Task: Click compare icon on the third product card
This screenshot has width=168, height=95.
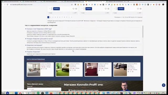Action: tap(141, 9)
